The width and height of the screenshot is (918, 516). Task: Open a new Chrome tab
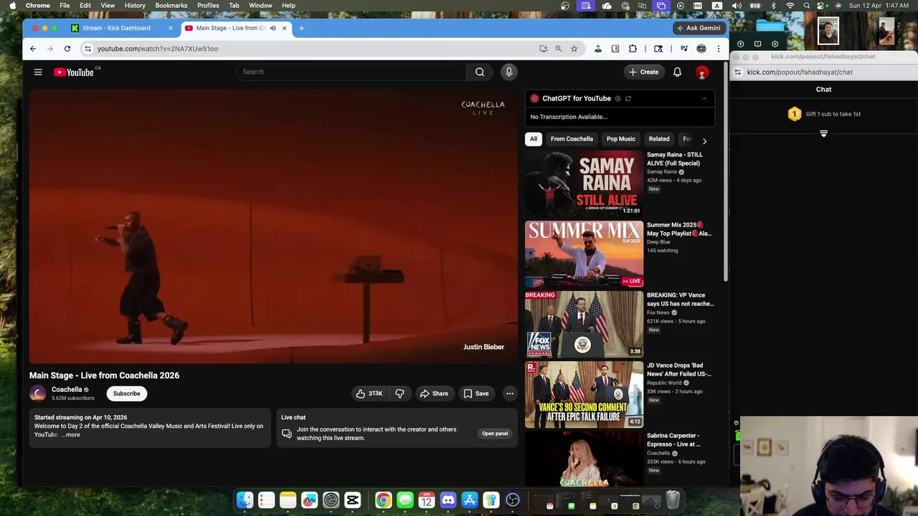click(301, 28)
